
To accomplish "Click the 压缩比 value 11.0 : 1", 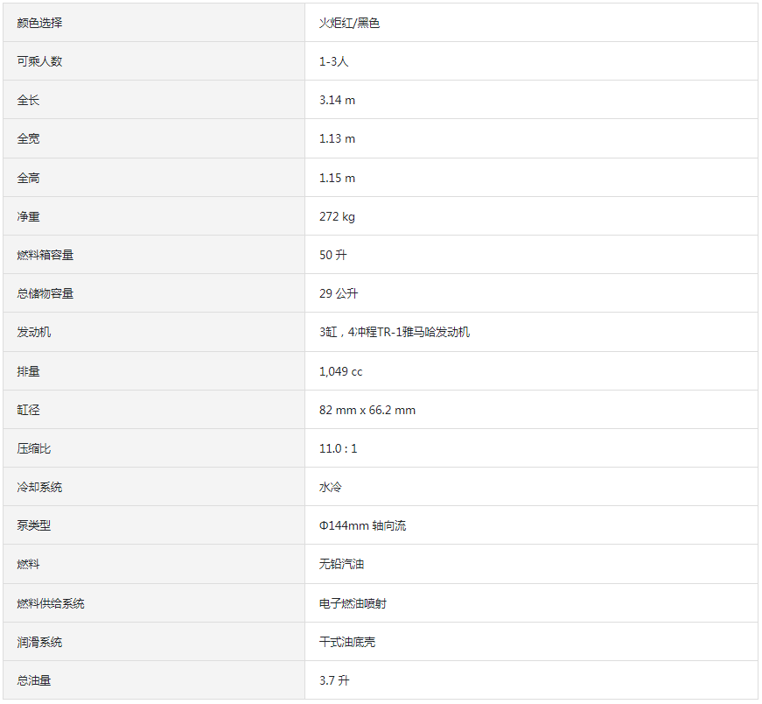I will click(338, 448).
